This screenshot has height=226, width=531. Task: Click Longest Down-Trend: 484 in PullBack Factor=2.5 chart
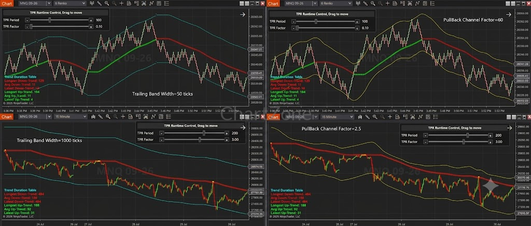click(x=290, y=194)
